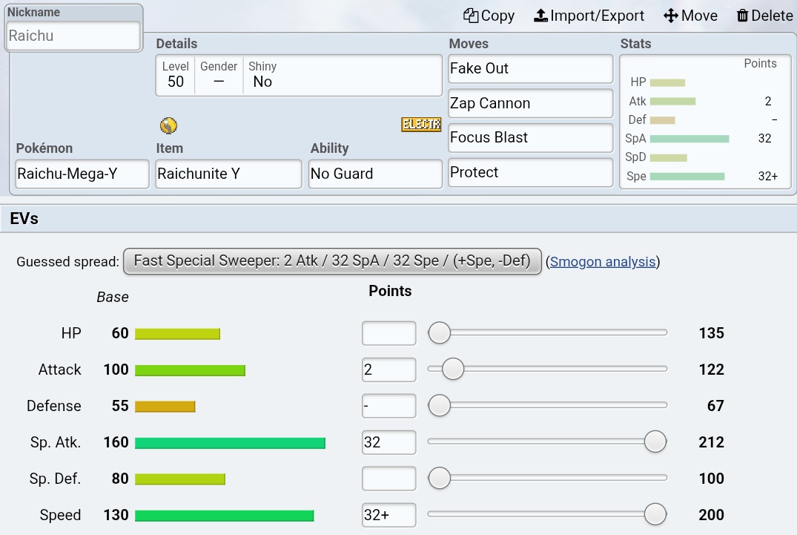Image resolution: width=797 pixels, height=535 pixels.
Task: Click the Level value 50
Action: click(176, 82)
